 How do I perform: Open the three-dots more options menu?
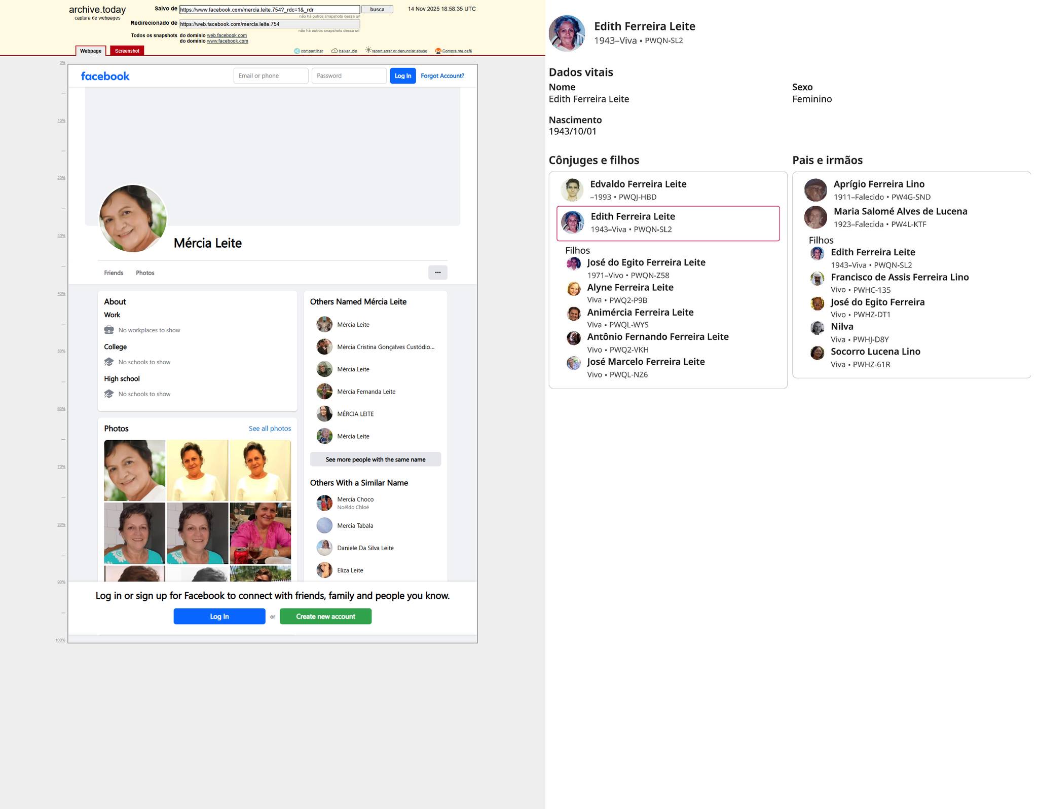437,273
